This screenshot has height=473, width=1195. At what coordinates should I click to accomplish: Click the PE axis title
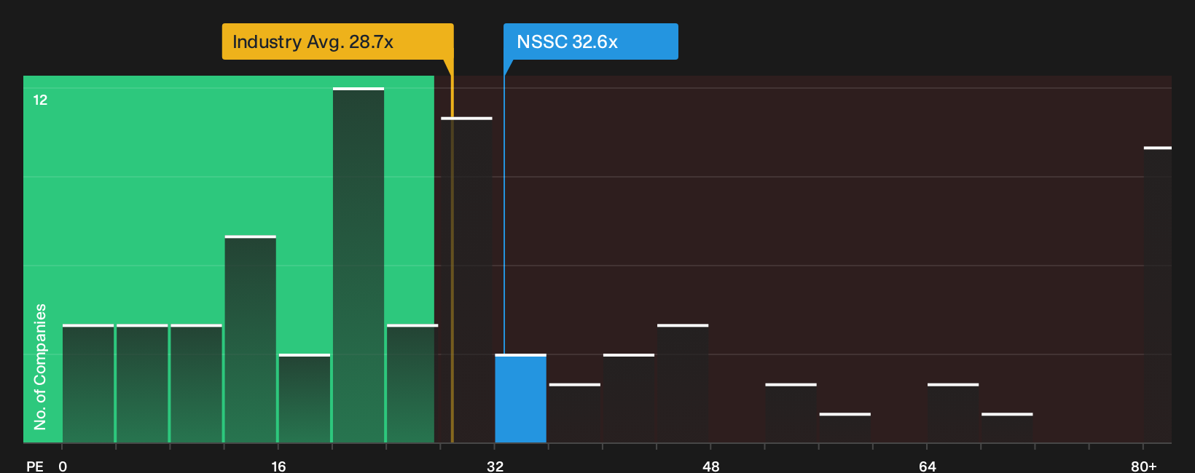coord(34,466)
